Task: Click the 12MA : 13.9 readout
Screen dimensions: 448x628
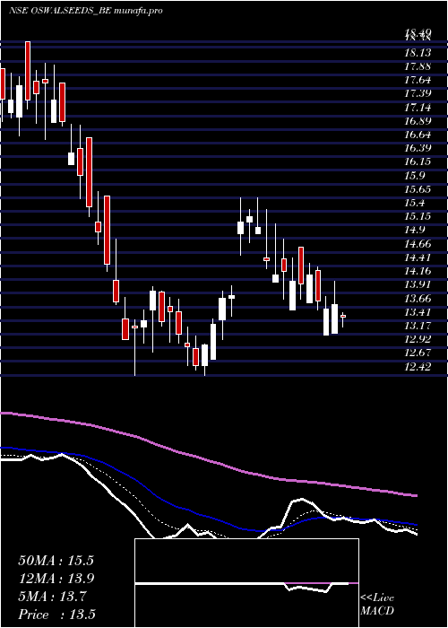Action: click(56, 579)
